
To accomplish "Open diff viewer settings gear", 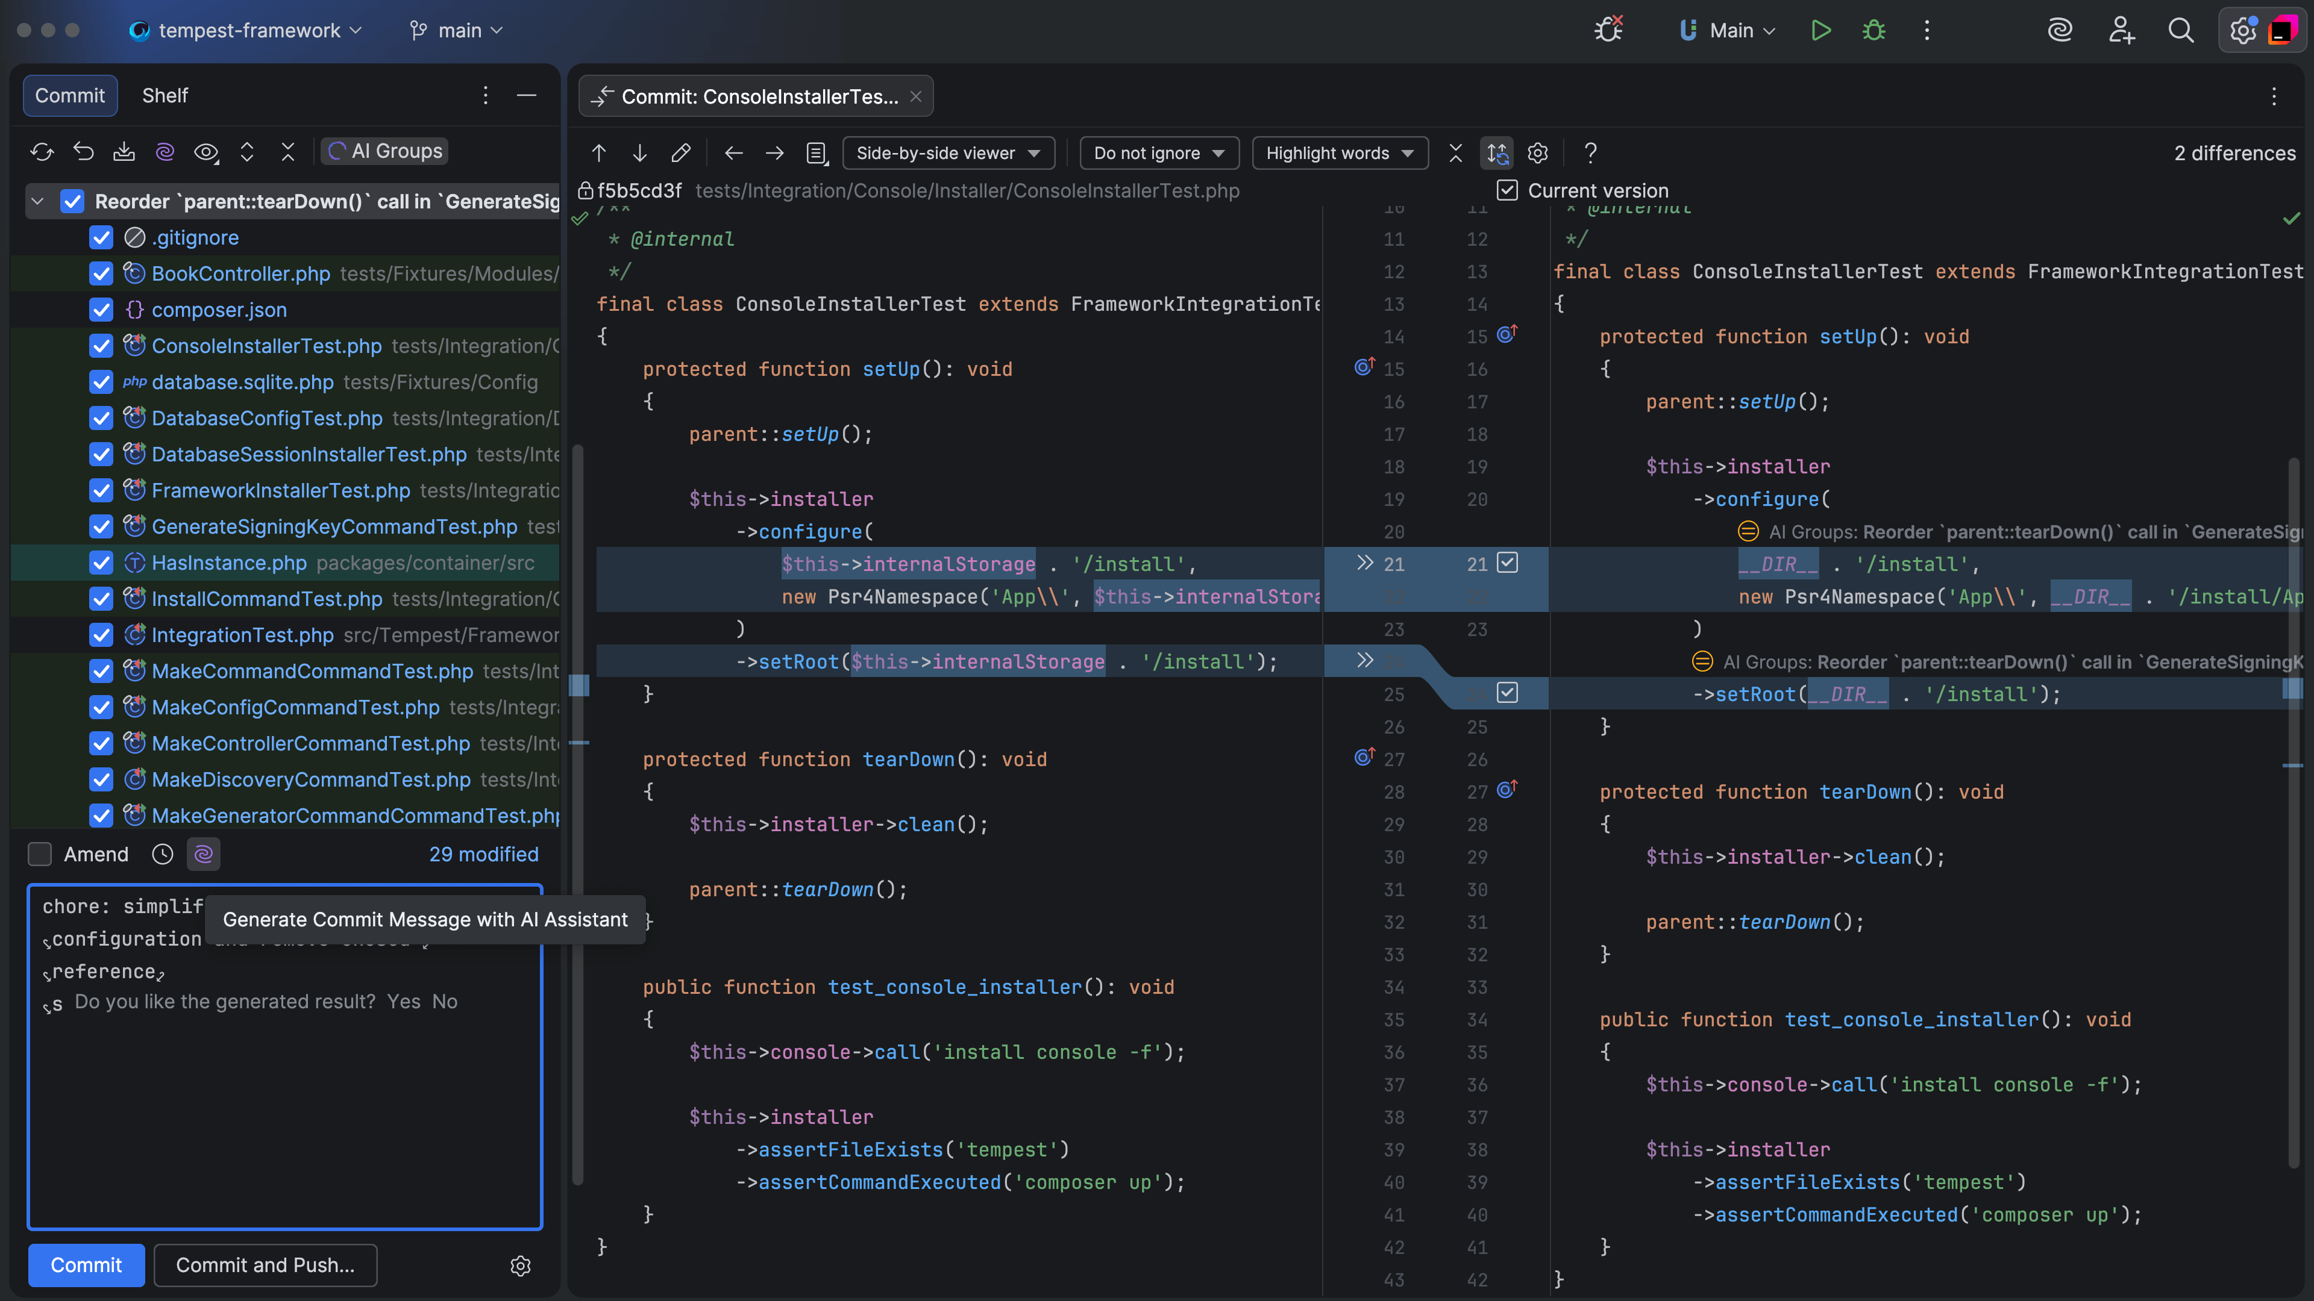I will pos(1538,152).
